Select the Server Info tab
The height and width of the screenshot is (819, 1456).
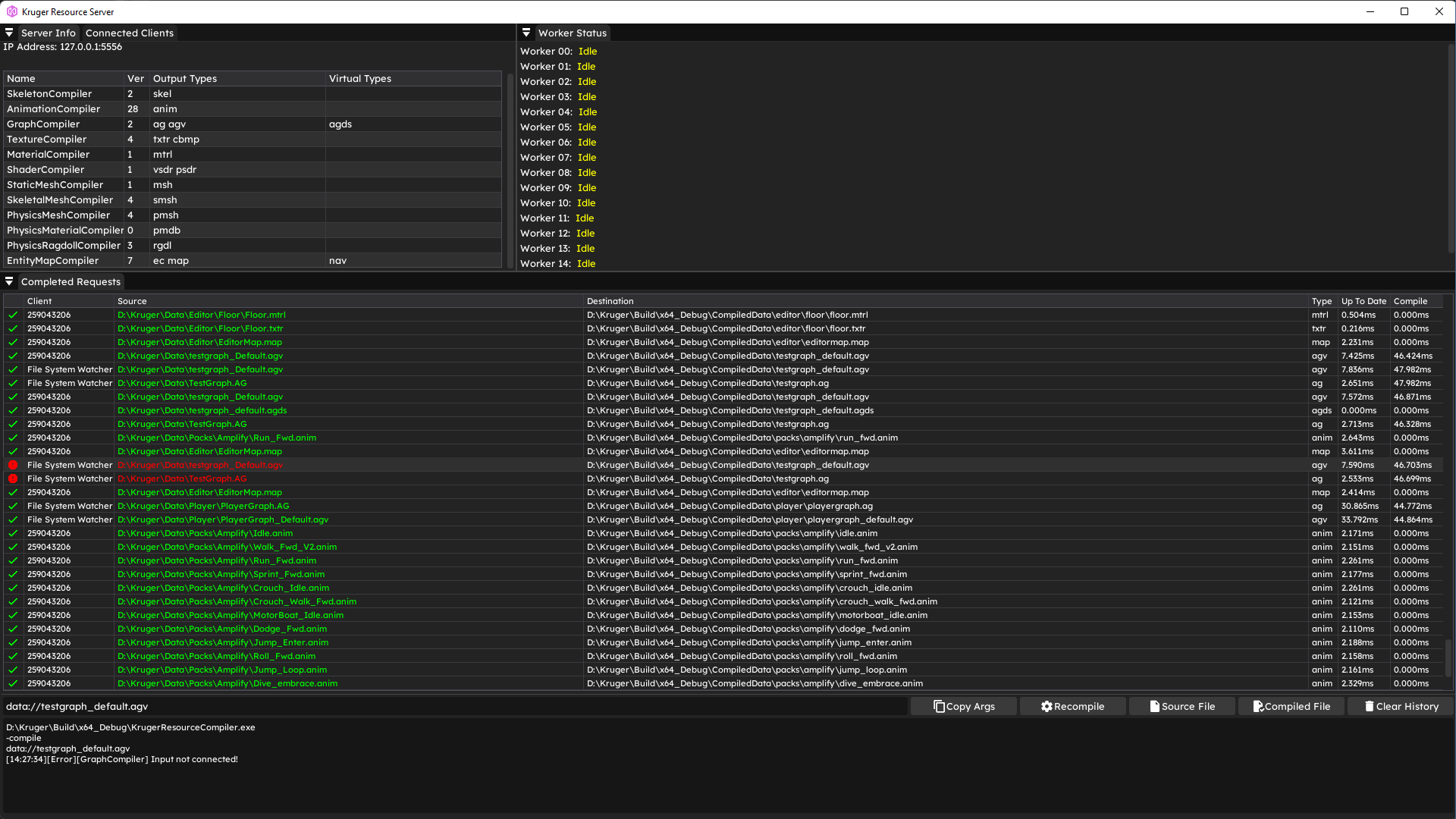(49, 33)
